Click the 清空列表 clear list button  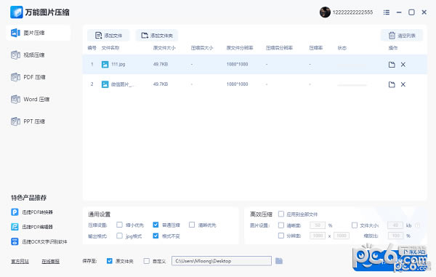(x=402, y=36)
